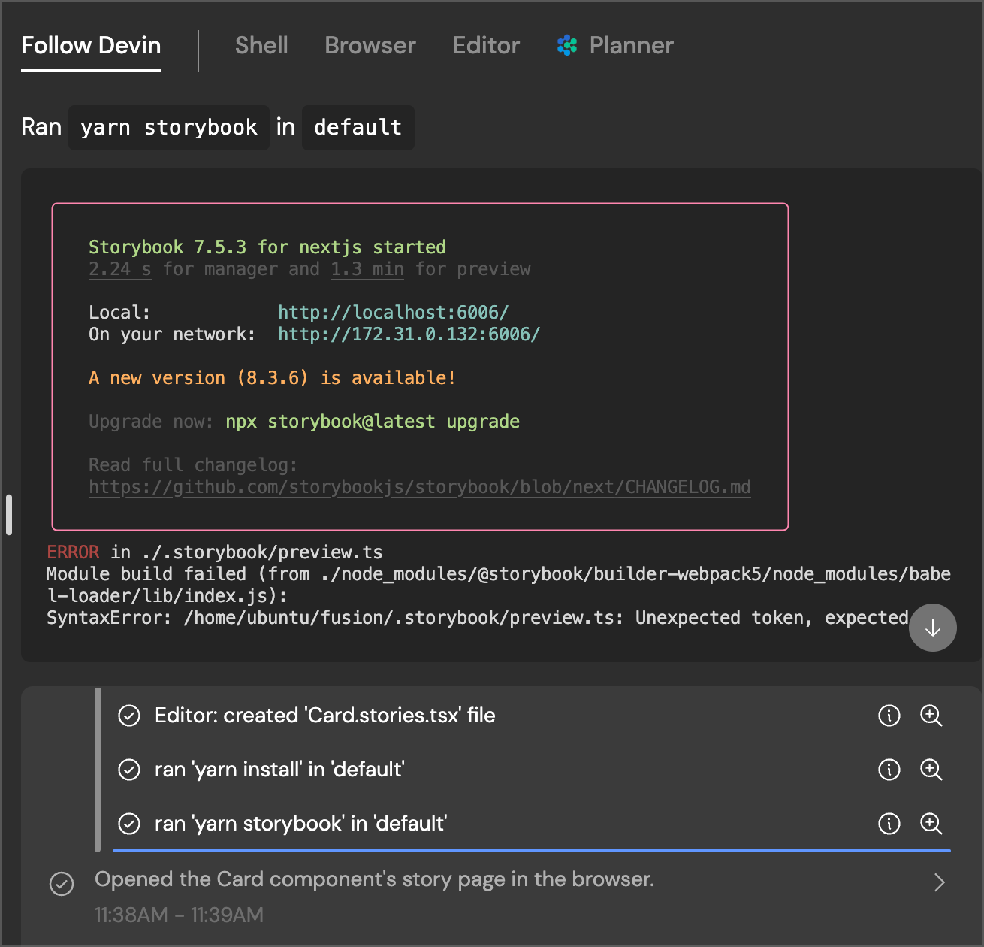The height and width of the screenshot is (947, 984).
Task: Open the Shell tab
Action: coord(261,46)
